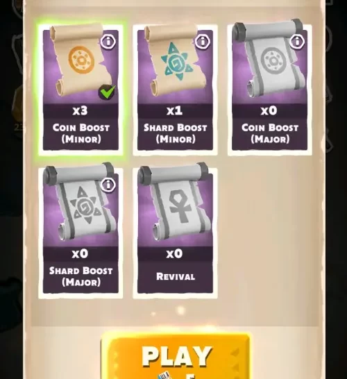The height and width of the screenshot is (379, 347).
Task: Tap the x0 count on Coin Boost Major
Action: (x=269, y=110)
